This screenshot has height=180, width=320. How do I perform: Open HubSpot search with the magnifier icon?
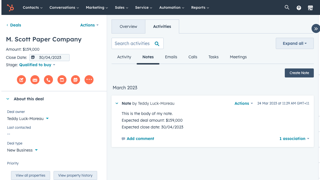pos(287,7)
